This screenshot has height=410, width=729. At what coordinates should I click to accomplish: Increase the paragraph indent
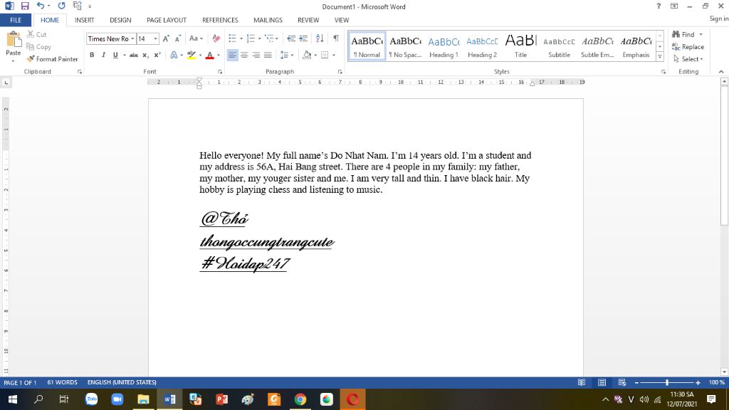303,38
